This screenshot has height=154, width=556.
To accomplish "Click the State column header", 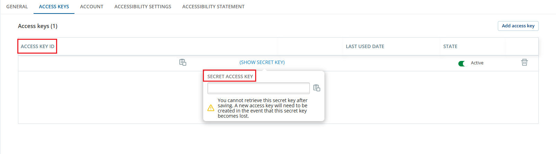I will (x=450, y=46).
